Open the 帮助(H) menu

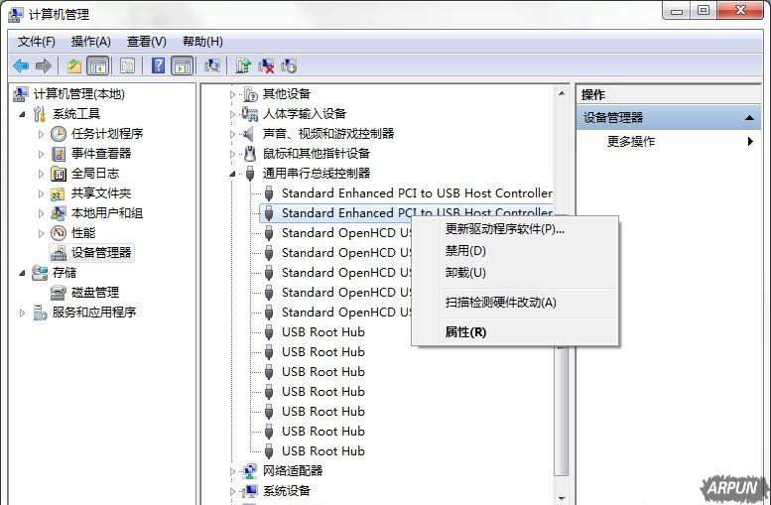[x=202, y=42]
